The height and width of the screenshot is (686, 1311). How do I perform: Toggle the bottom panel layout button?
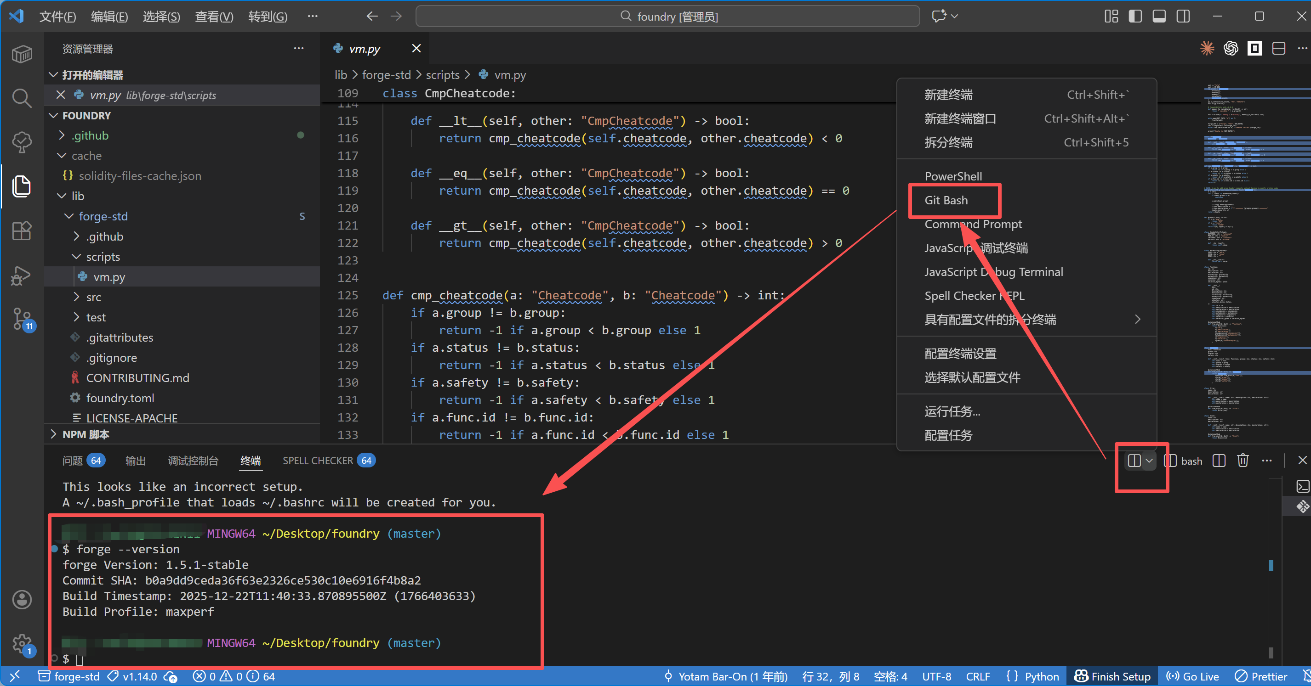(1159, 16)
